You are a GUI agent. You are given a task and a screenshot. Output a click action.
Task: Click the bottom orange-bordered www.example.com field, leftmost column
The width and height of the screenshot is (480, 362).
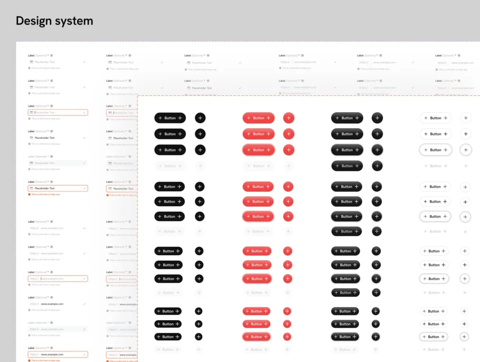(x=58, y=355)
